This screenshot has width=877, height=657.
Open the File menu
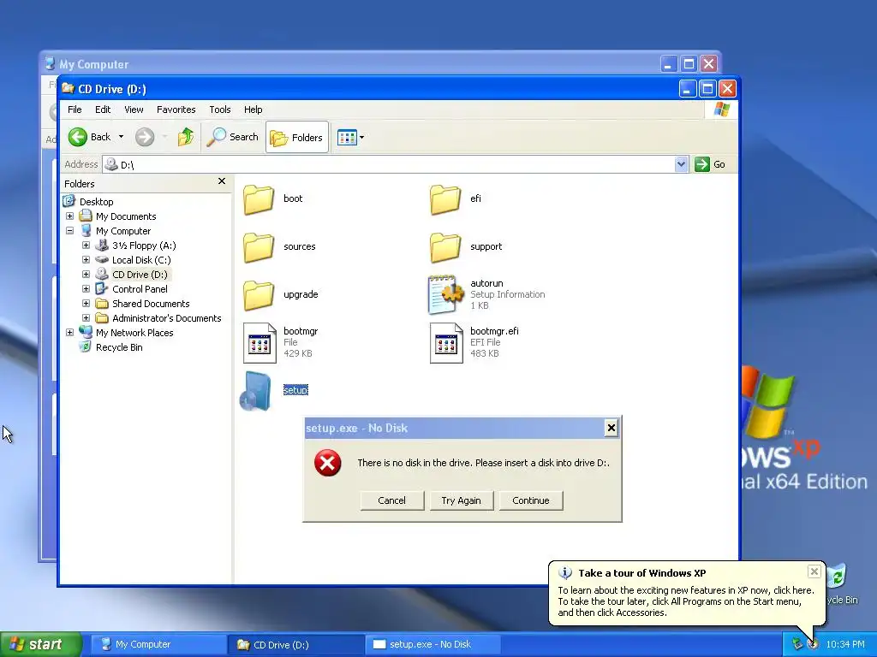click(75, 109)
